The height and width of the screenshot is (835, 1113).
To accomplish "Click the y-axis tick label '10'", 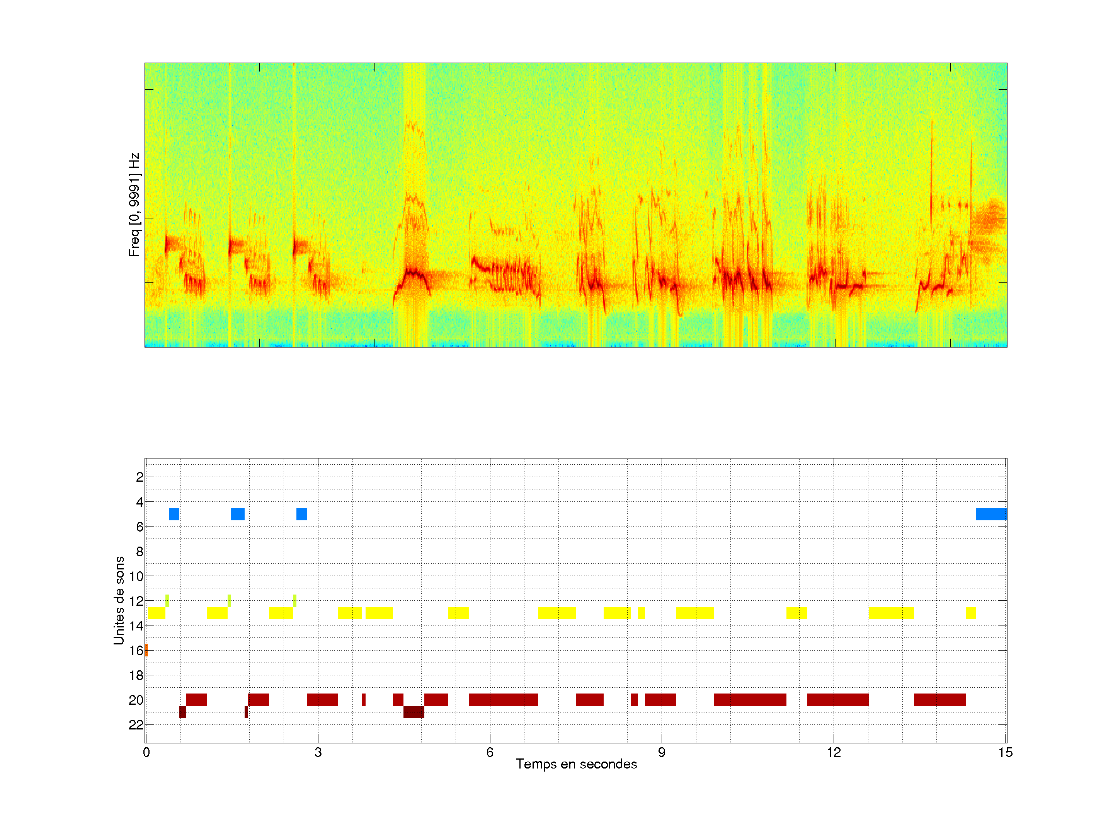I will pos(136,576).
